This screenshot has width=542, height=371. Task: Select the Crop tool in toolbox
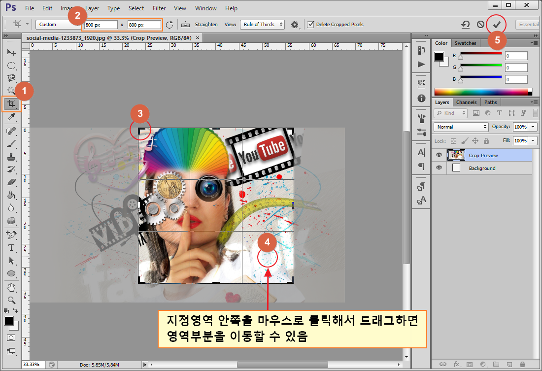click(11, 104)
